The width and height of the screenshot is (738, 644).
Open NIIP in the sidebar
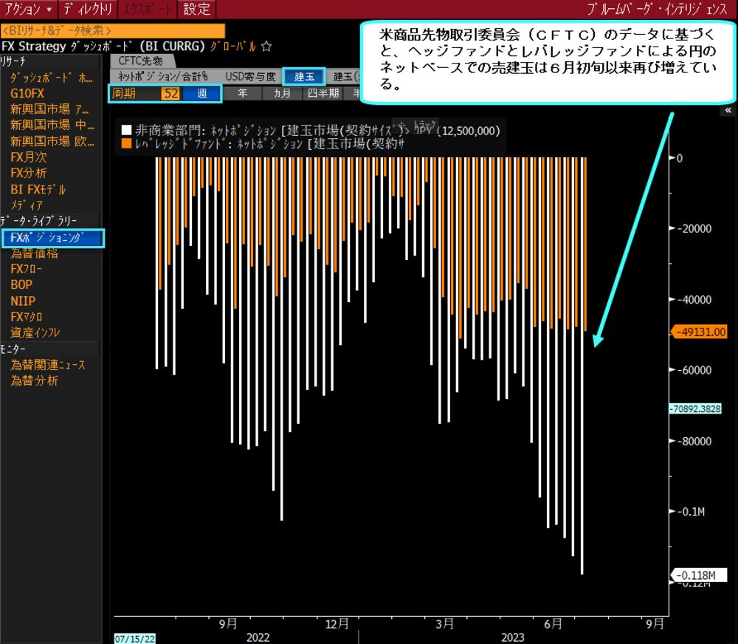[23, 301]
